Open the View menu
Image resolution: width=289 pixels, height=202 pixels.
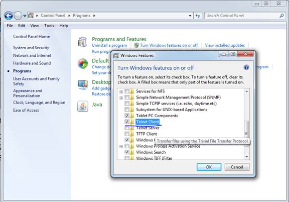(35, 26)
